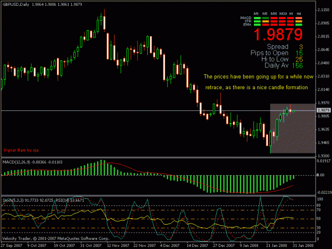This screenshot has height=249, width=332.
Task: Click the 9 Jan 2008 date label
Action: coord(249,245)
